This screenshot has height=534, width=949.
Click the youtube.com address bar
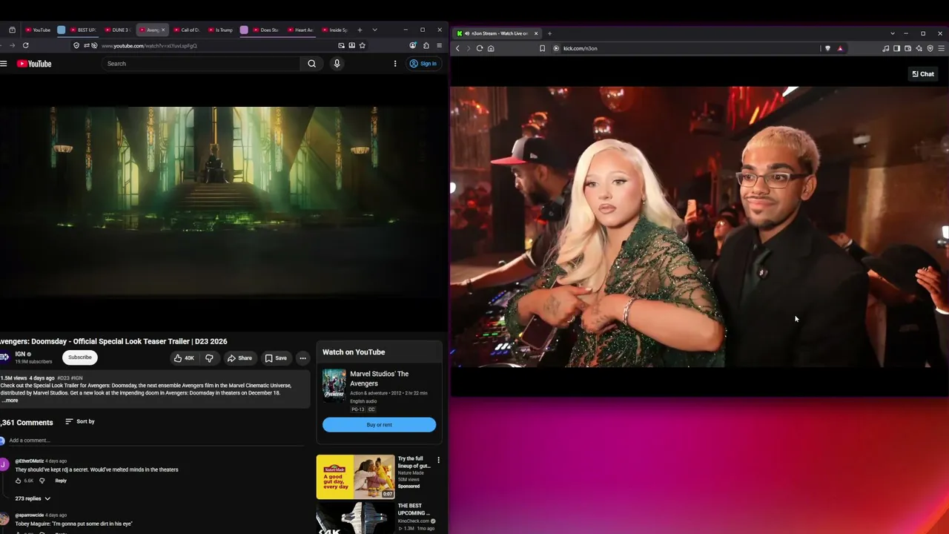point(219,45)
